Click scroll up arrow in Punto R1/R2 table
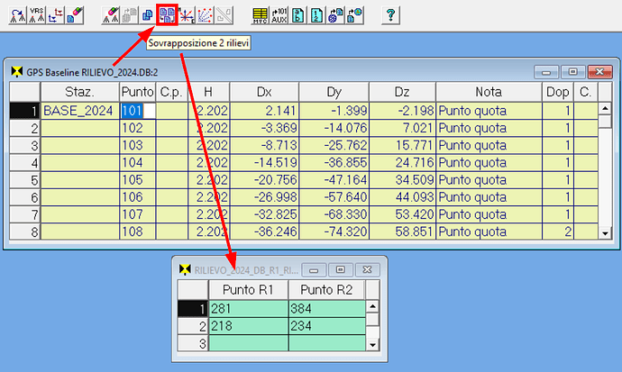622x372 pixels. point(372,306)
